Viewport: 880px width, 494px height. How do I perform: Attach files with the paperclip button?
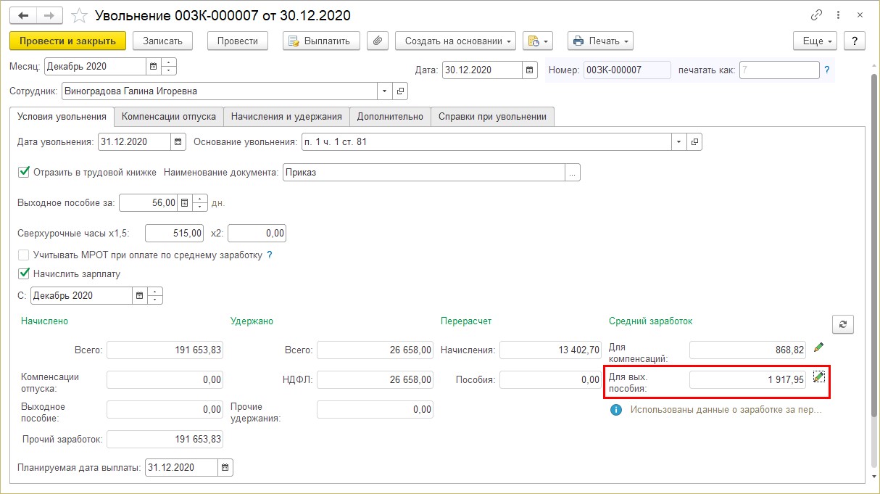point(378,41)
